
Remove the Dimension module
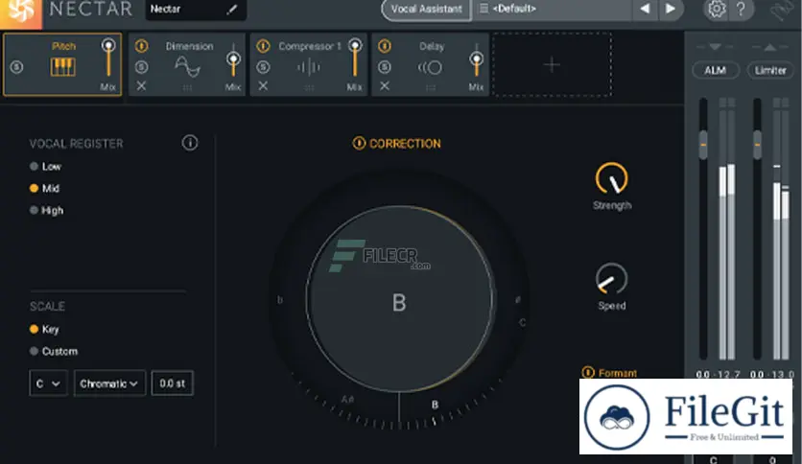click(x=142, y=86)
